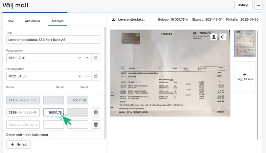Click the Skapad: 2021-12-31 text
The height and width of the screenshot is (153, 266).
click(x=207, y=19)
